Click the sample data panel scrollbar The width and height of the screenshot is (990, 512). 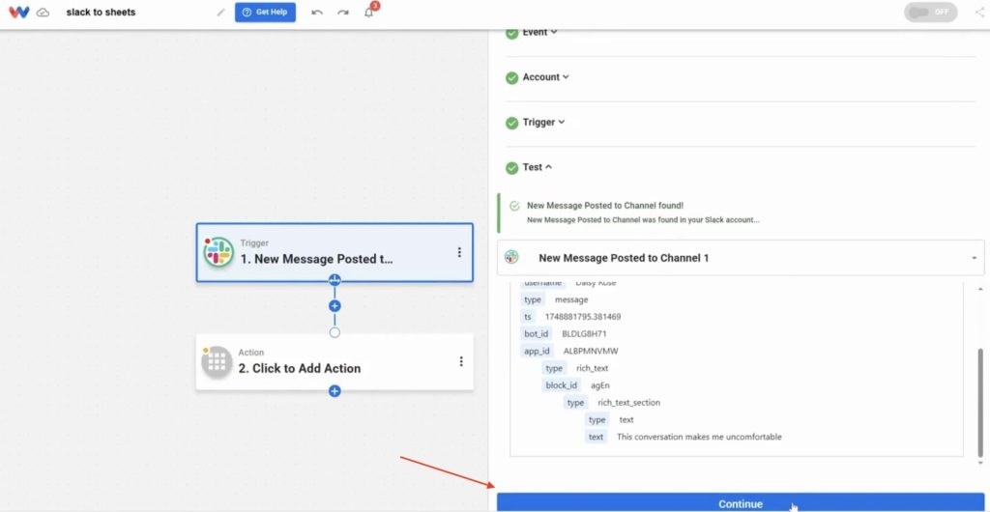[x=980, y=402]
